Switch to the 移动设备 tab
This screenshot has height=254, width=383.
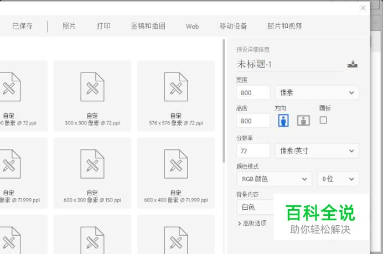point(233,26)
